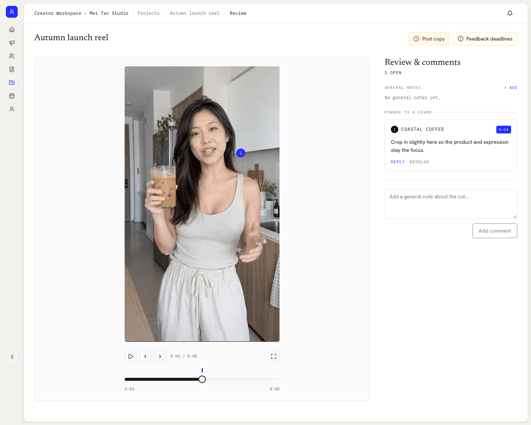Play the video with play button
531x425 pixels.
pos(131,356)
